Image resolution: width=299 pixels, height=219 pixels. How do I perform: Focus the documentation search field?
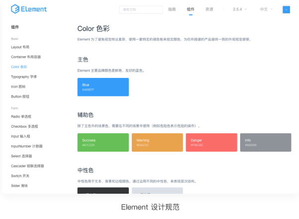click(x=141, y=9)
